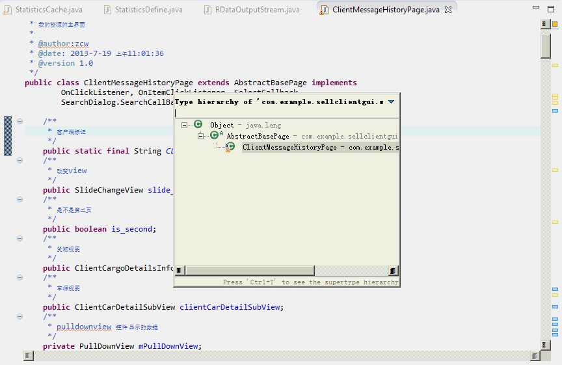
Task: Close the ClientMessageHistoryPage.java tab
Action: coord(448,10)
